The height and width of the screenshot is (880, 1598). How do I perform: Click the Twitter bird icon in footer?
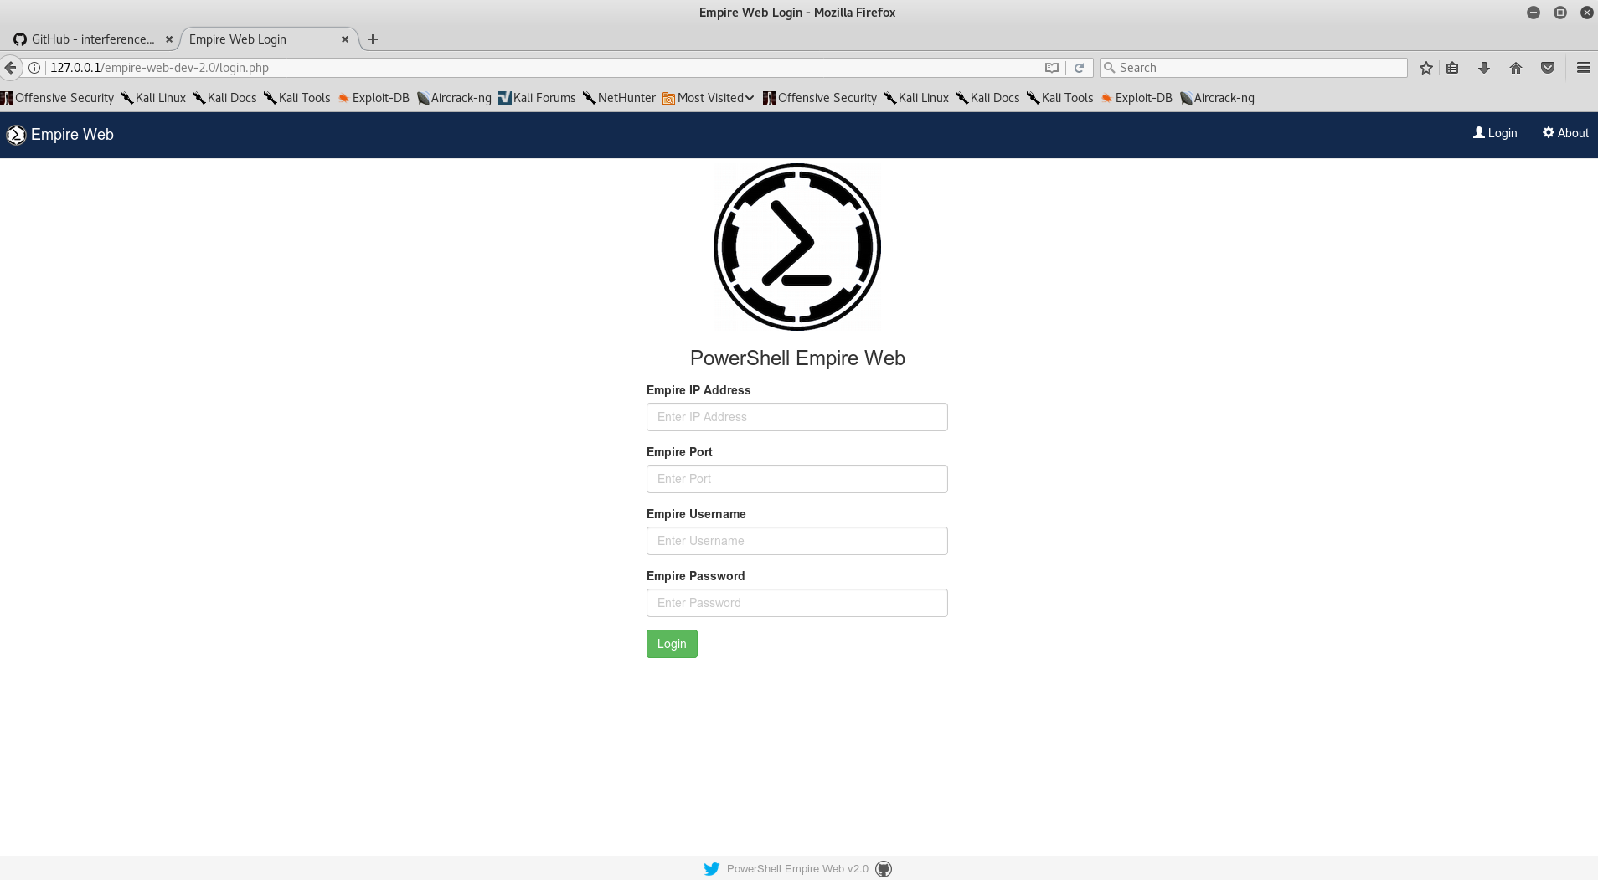pos(711,868)
